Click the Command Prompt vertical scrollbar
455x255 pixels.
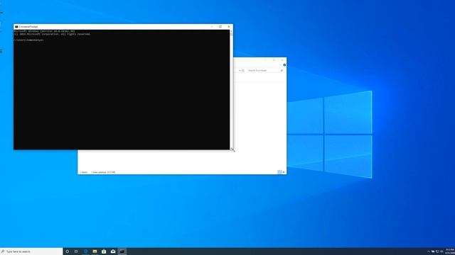(x=231, y=89)
